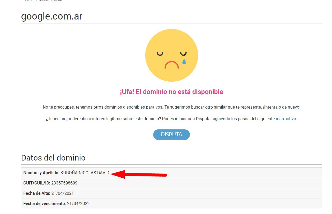
Task: Click the CUIT number 23357598699
Action: 64,183
